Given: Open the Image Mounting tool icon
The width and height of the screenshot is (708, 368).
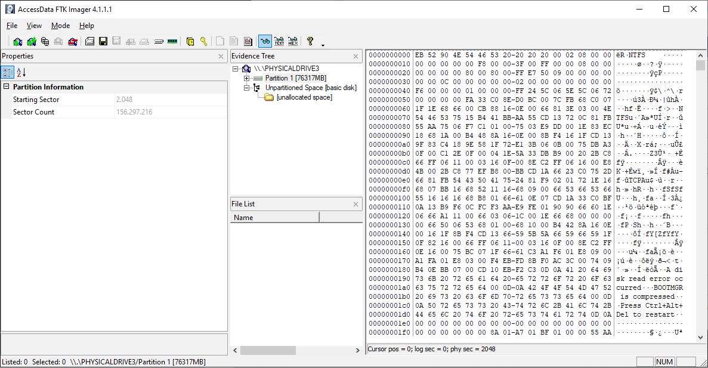Looking at the screenshot, I should [x=45, y=42].
